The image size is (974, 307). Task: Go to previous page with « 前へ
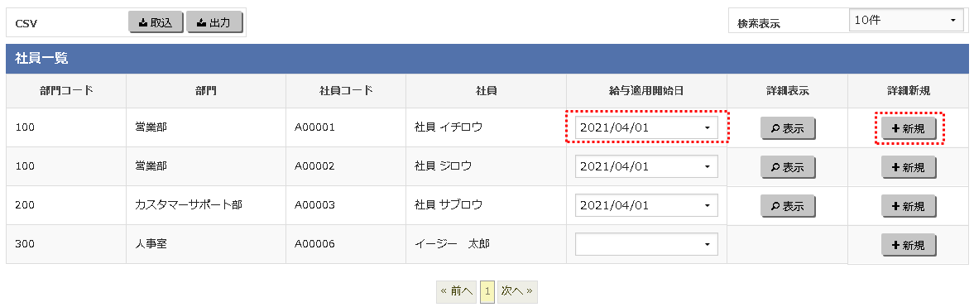pos(457,290)
